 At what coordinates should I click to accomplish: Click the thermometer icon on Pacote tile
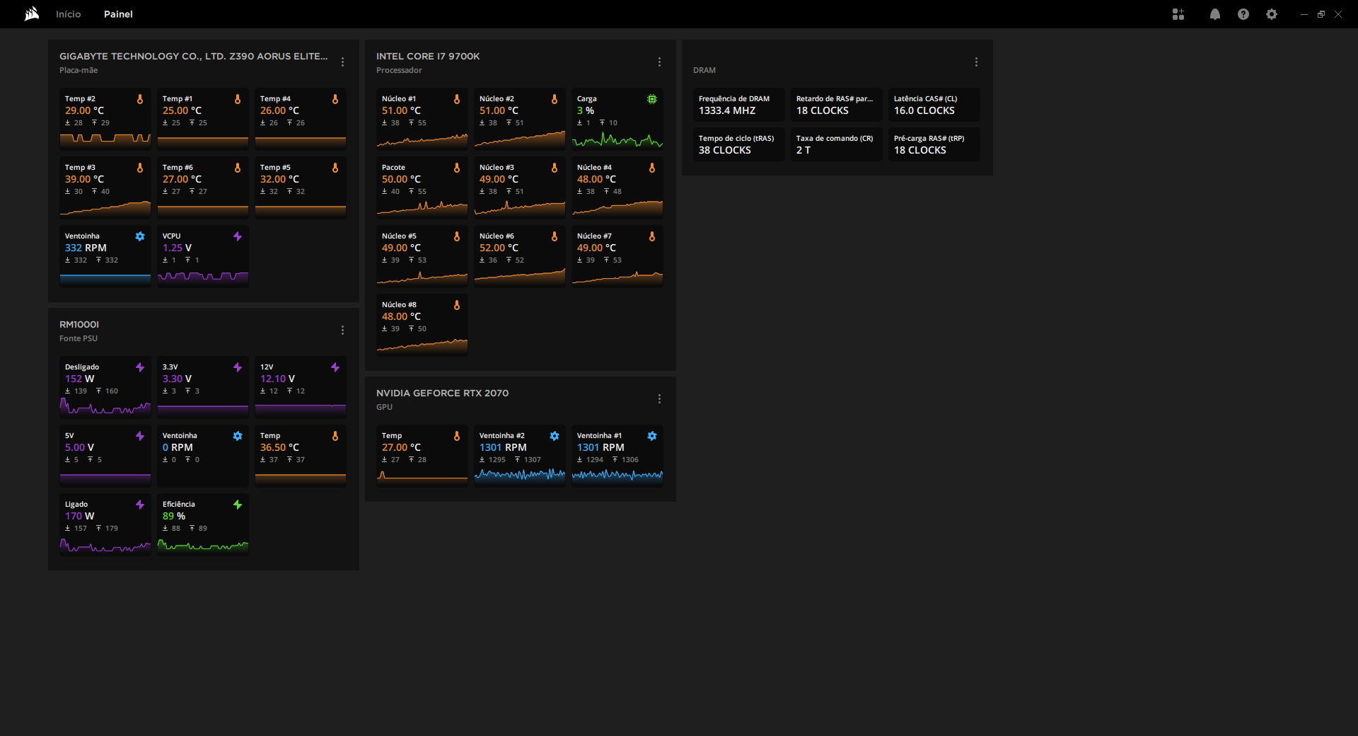[457, 168]
